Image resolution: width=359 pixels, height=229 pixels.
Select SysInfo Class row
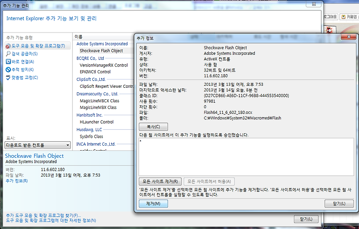(x=91, y=137)
